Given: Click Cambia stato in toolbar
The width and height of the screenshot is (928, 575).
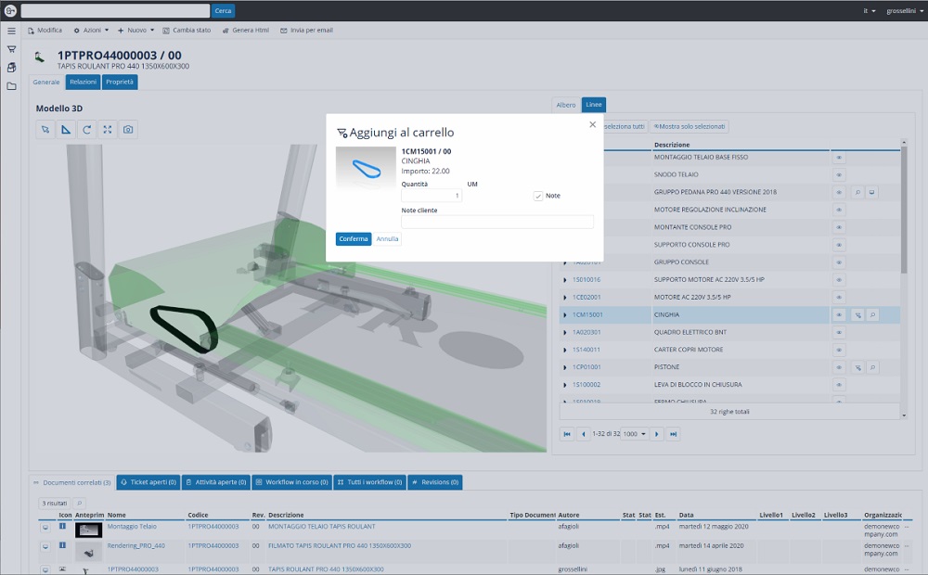Looking at the screenshot, I should click(187, 31).
